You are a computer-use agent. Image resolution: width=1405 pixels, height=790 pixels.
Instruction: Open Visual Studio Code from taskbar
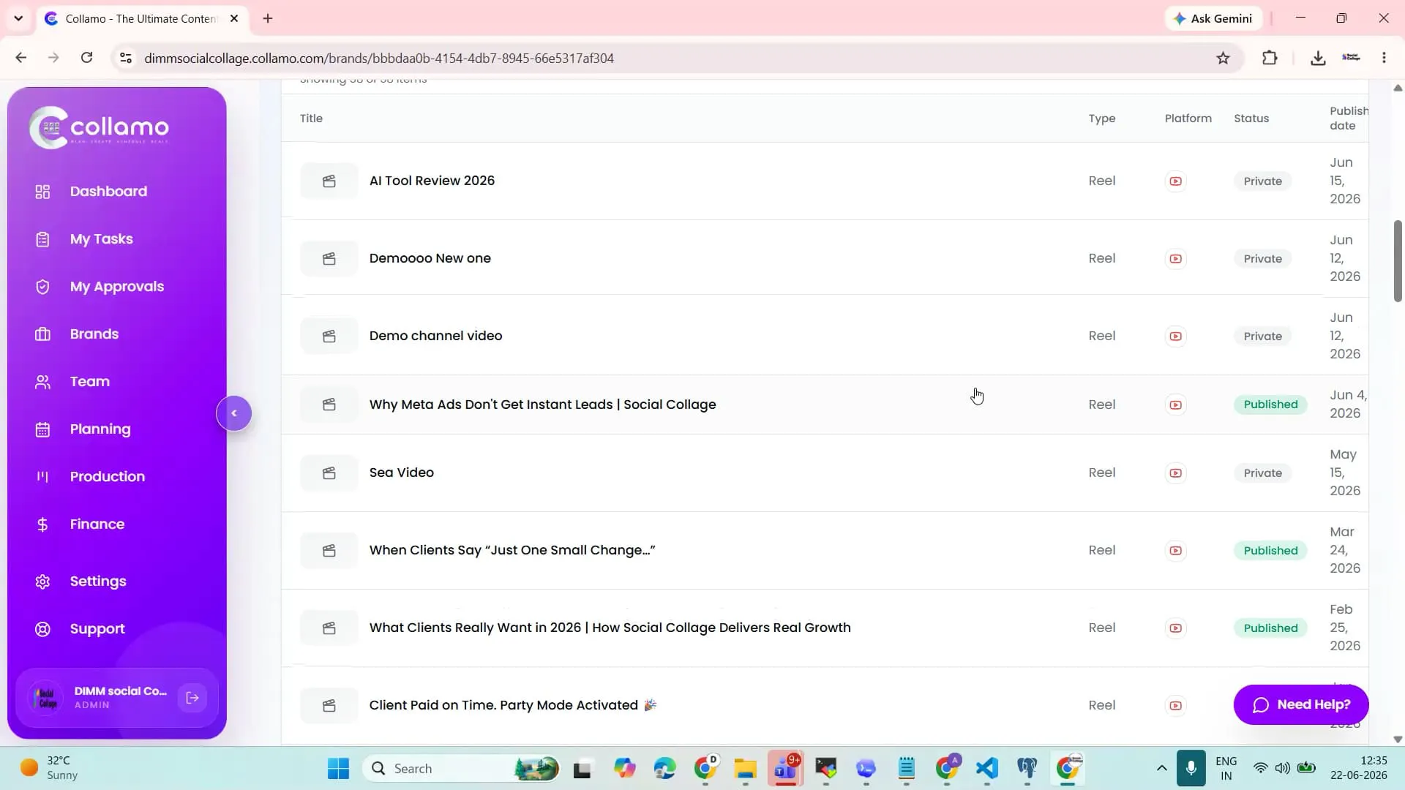coord(987,768)
